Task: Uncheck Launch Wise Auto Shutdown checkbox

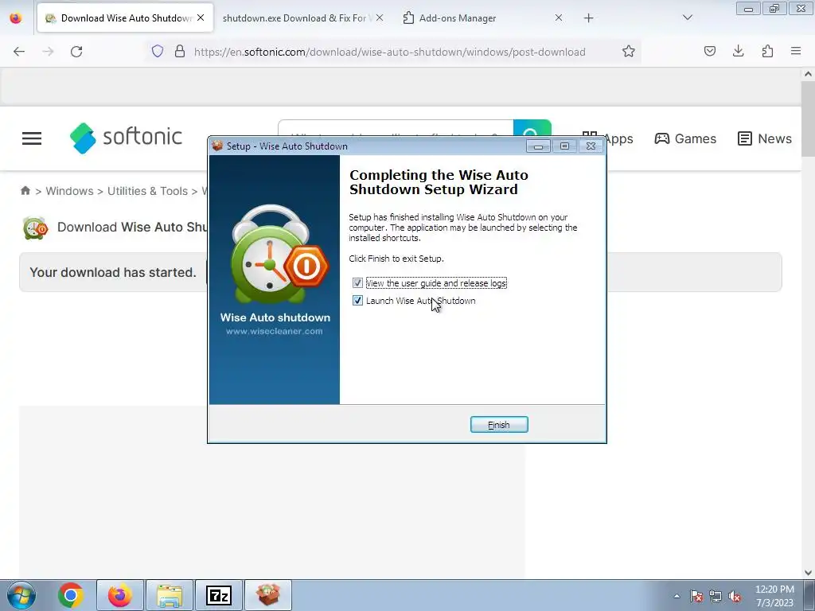Action: [x=357, y=301]
